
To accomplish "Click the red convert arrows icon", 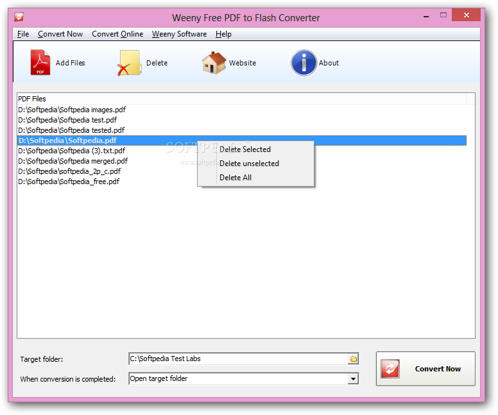I will [390, 369].
